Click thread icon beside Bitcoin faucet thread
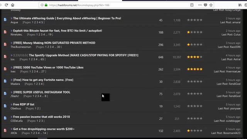This screenshot has width=247, height=139. pyautogui.click(x=5, y=32)
